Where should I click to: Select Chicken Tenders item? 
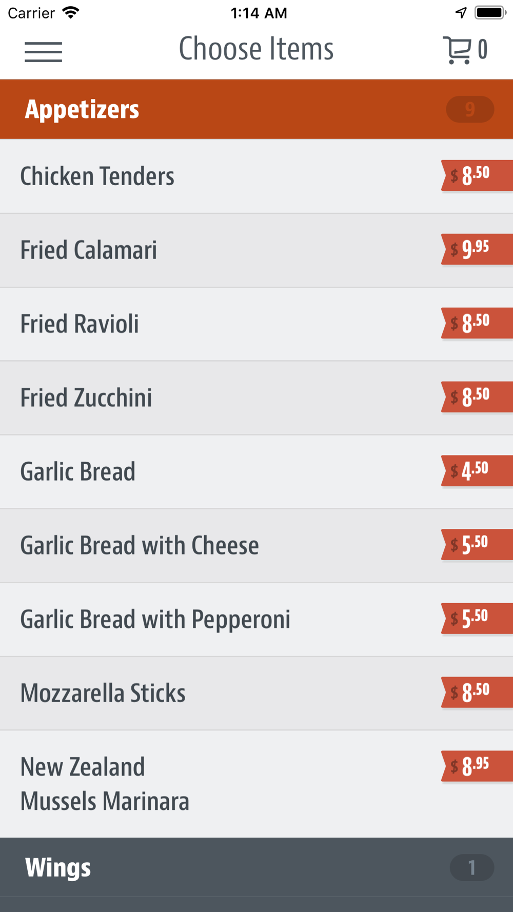click(x=256, y=176)
